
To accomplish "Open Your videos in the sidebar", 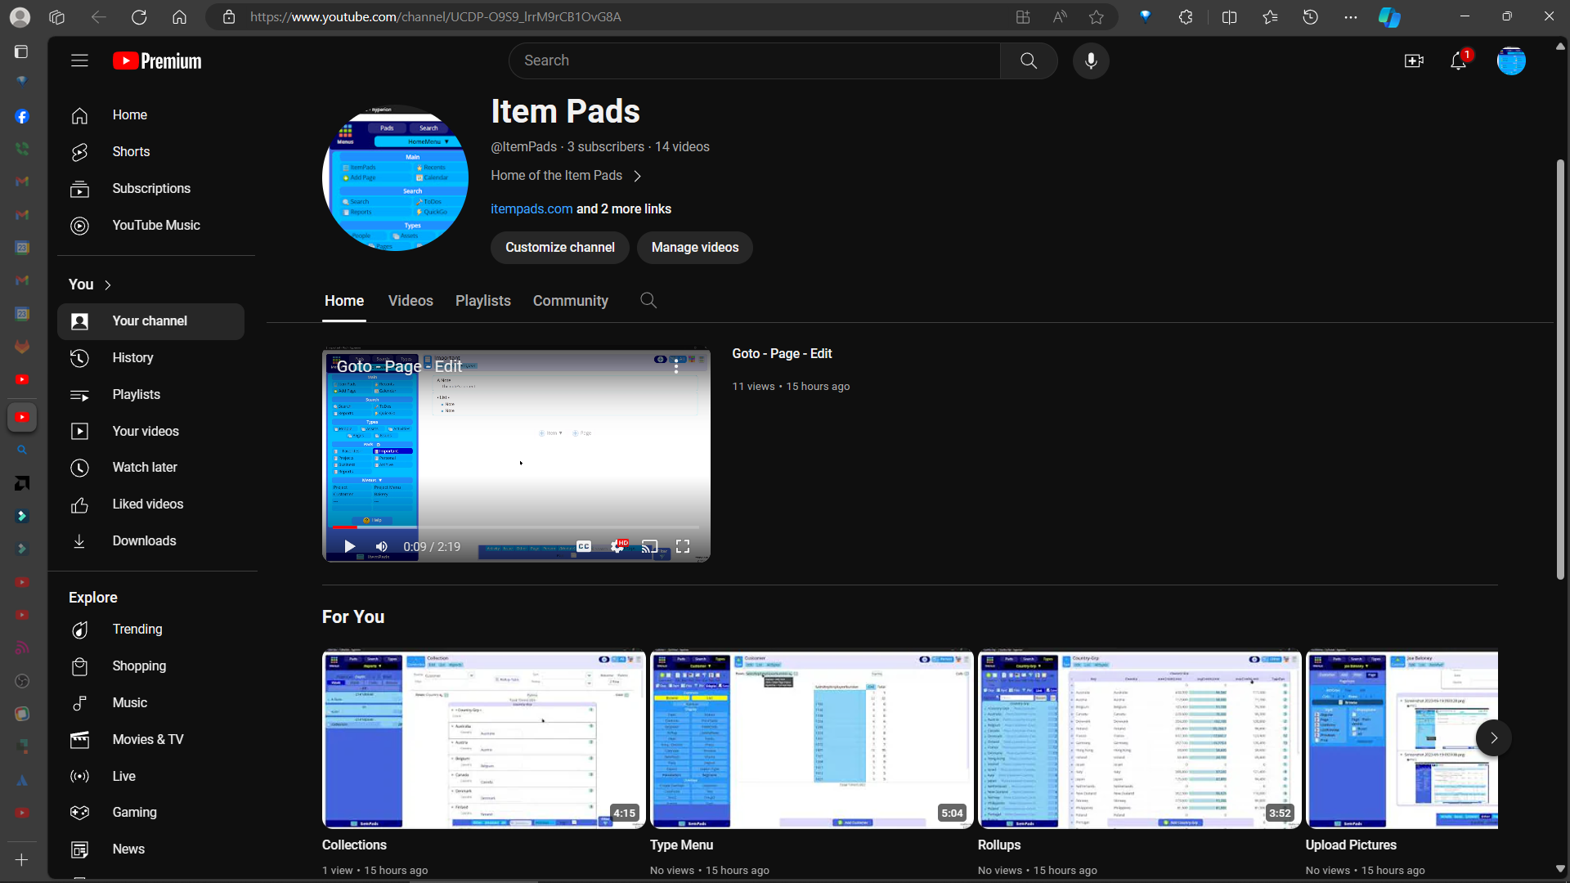I will tap(150, 432).
